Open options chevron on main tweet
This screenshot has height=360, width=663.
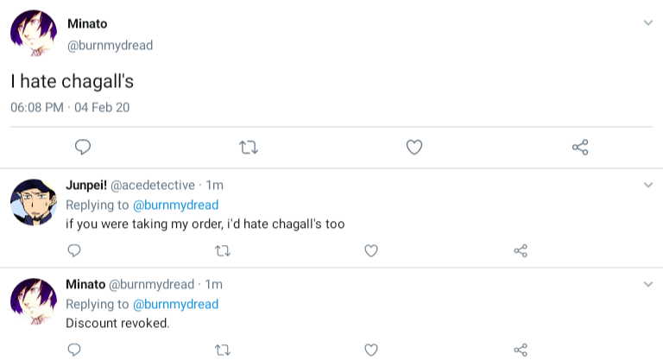648,22
